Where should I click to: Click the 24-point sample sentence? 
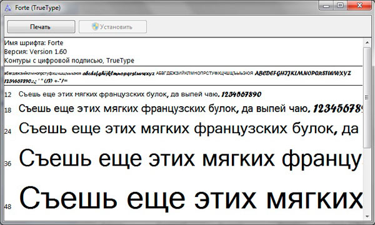click(189, 129)
